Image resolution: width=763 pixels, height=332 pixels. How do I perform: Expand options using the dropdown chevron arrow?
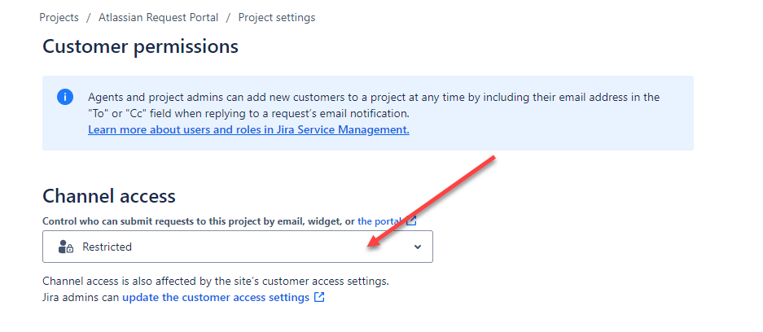pos(417,247)
